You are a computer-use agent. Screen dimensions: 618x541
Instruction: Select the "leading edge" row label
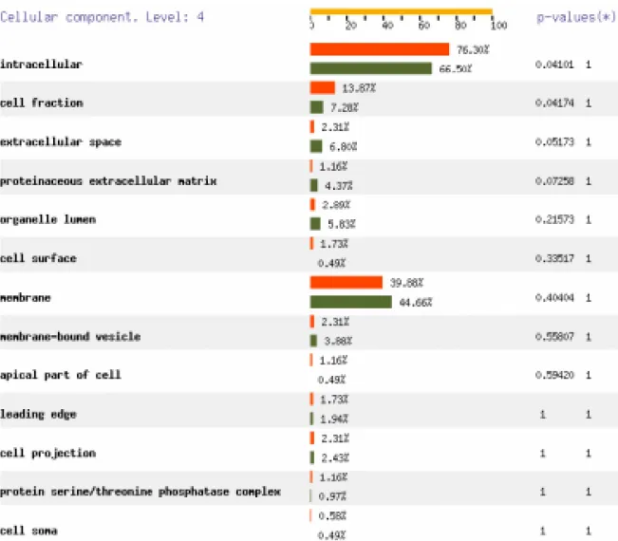point(38,414)
